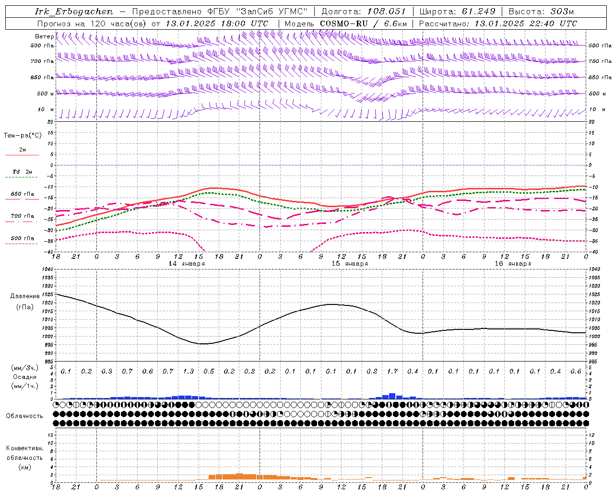This screenshot has width=614, height=491.
Task: Click the precipitation value '0.5'
Action: [x=209, y=371]
